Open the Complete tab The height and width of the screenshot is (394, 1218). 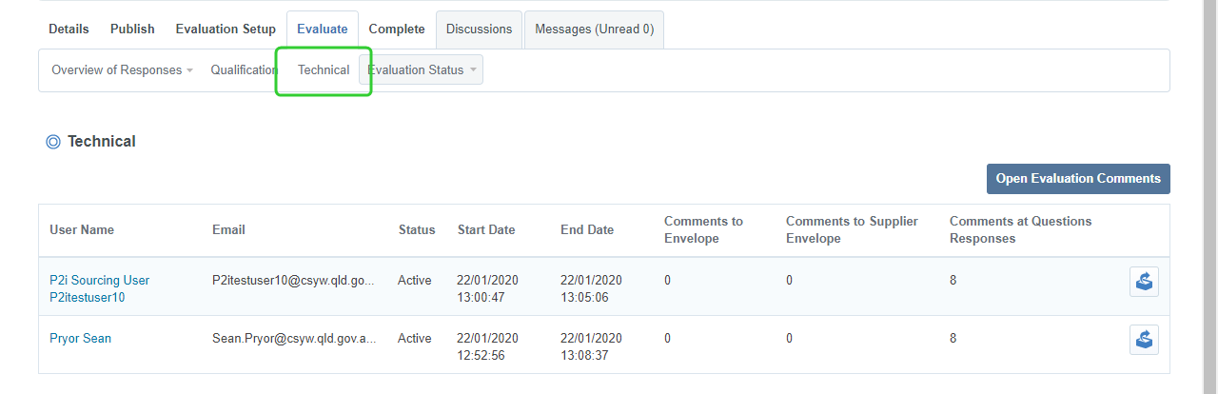click(397, 30)
